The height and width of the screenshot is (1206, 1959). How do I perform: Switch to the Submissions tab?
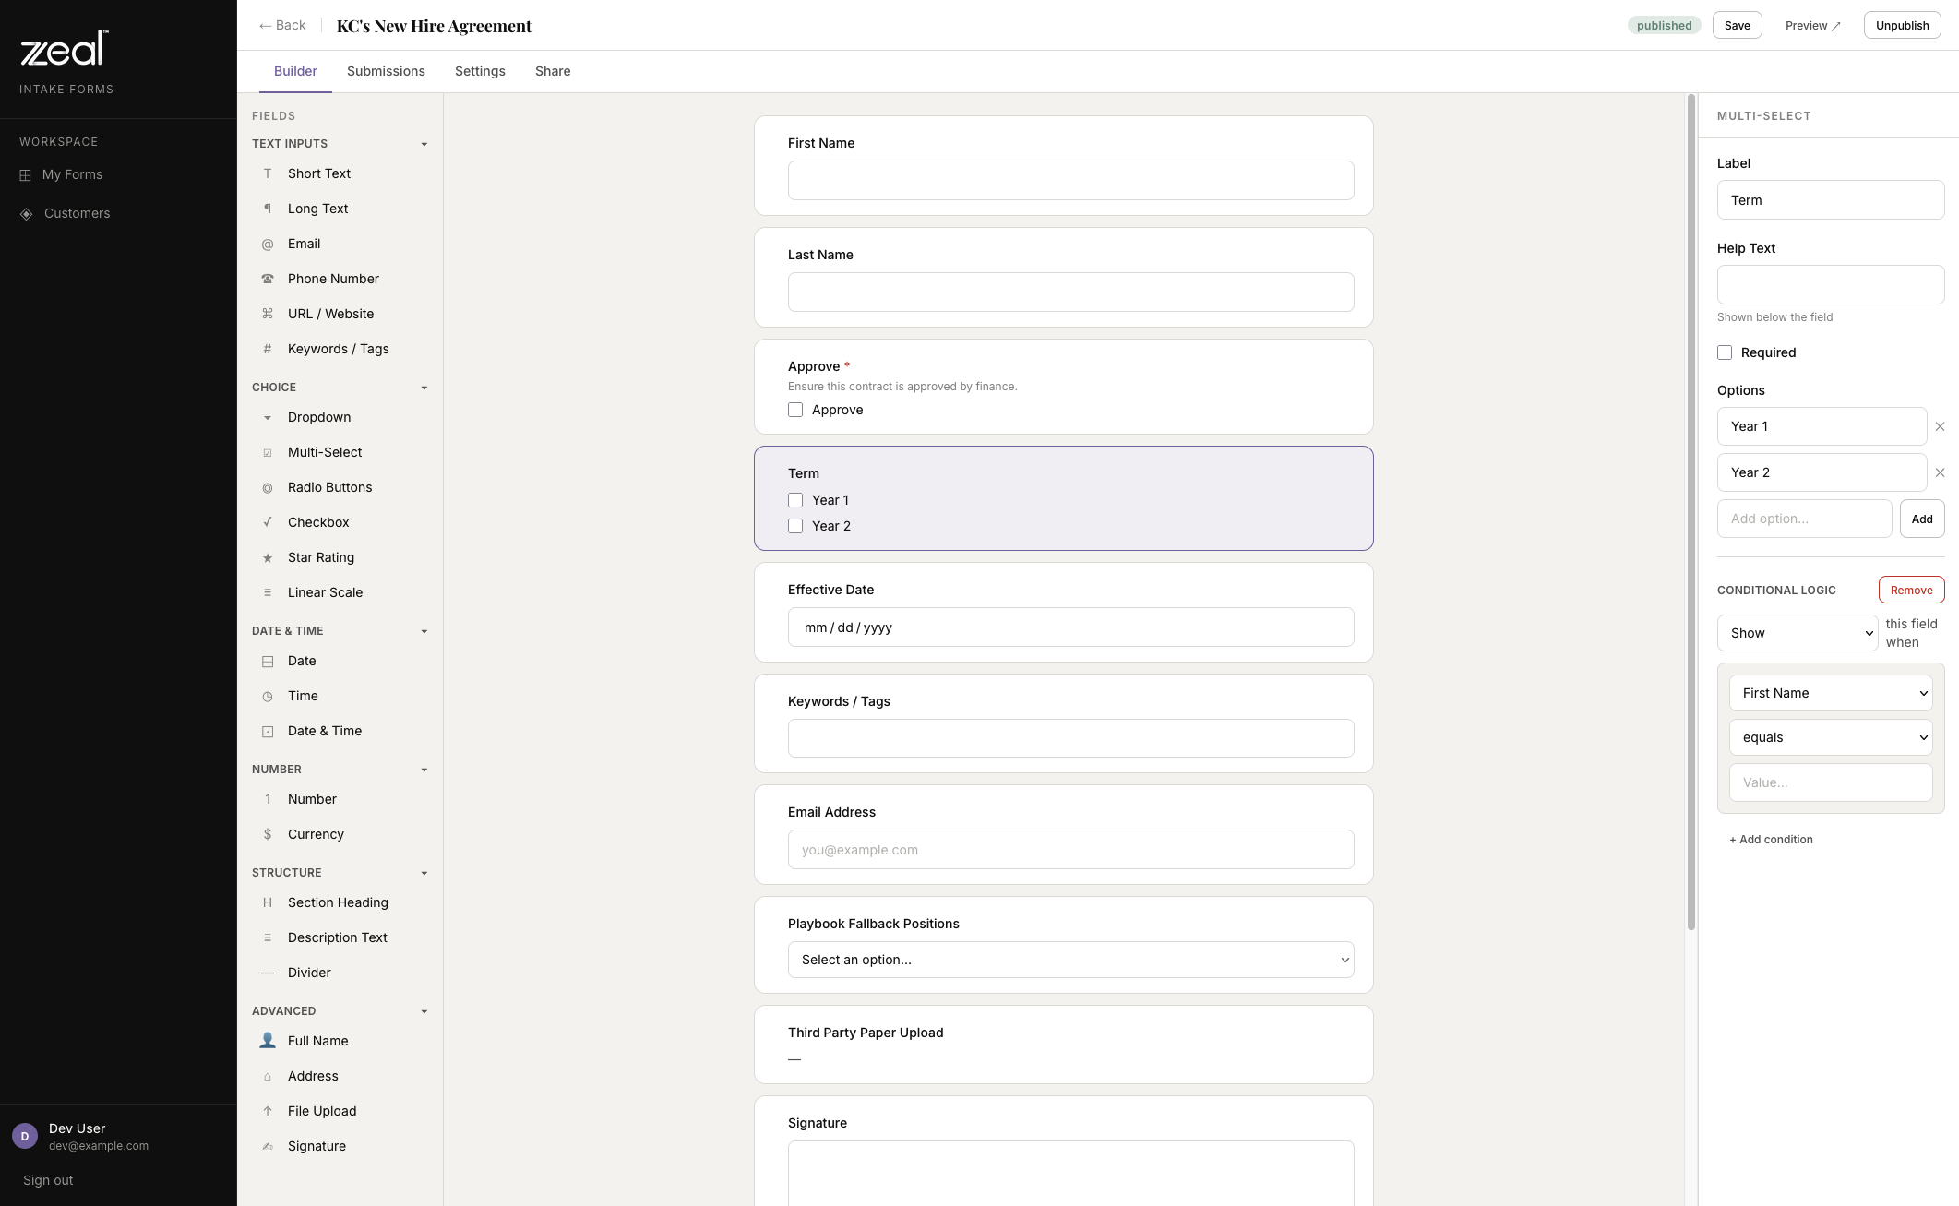386,71
